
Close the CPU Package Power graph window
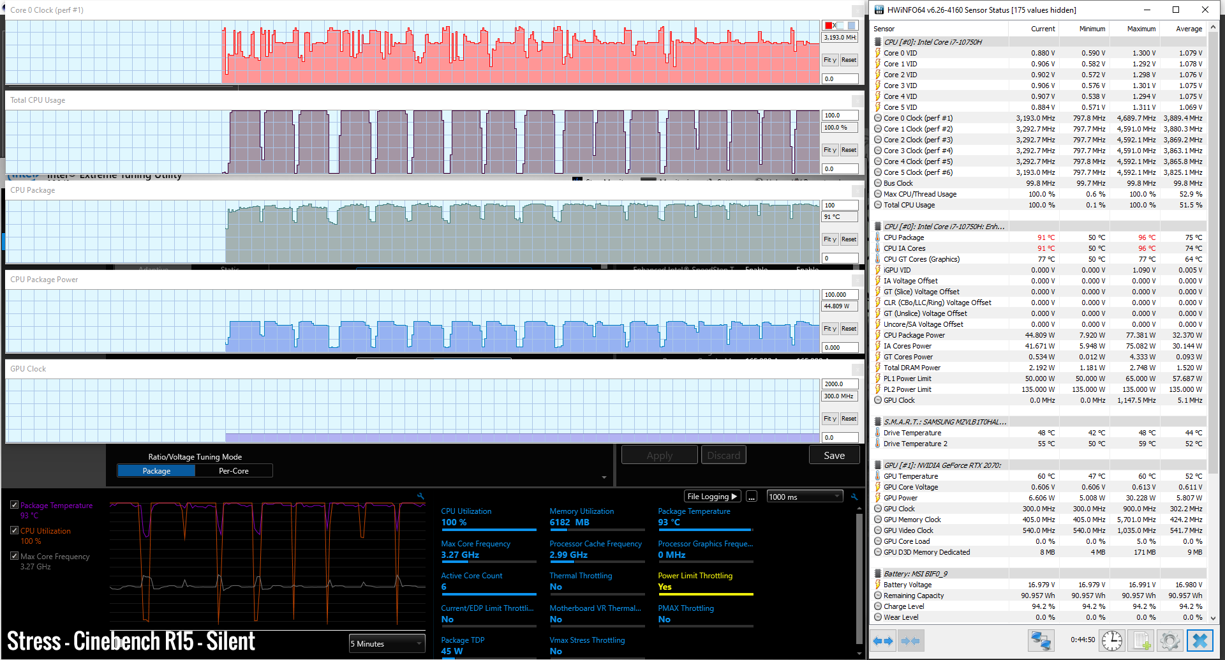857,280
